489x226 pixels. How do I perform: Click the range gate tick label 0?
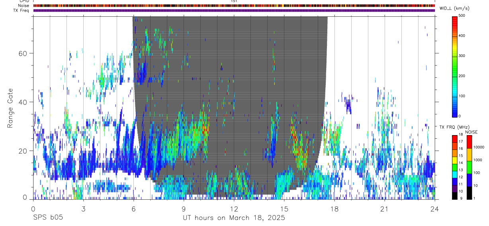pos(25,197)
